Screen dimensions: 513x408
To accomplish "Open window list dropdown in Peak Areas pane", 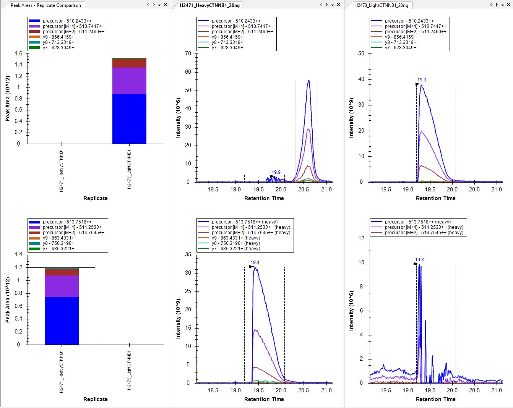I will 159,5.
